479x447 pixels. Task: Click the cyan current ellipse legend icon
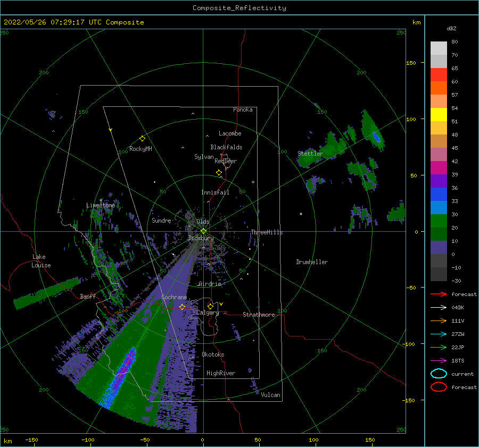439,374
